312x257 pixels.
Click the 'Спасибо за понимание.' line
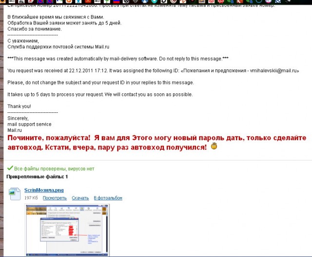point(34,29)
